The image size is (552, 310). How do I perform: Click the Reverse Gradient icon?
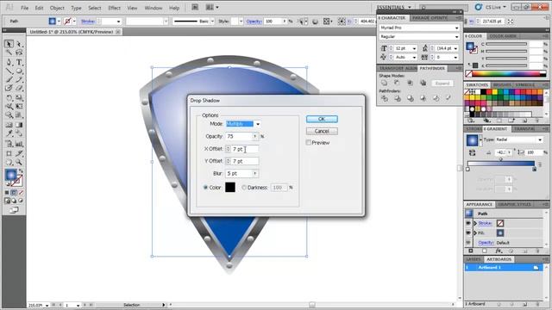point(472,152)
